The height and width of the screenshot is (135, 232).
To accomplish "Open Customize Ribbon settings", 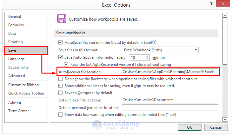I will click(24, 85).
